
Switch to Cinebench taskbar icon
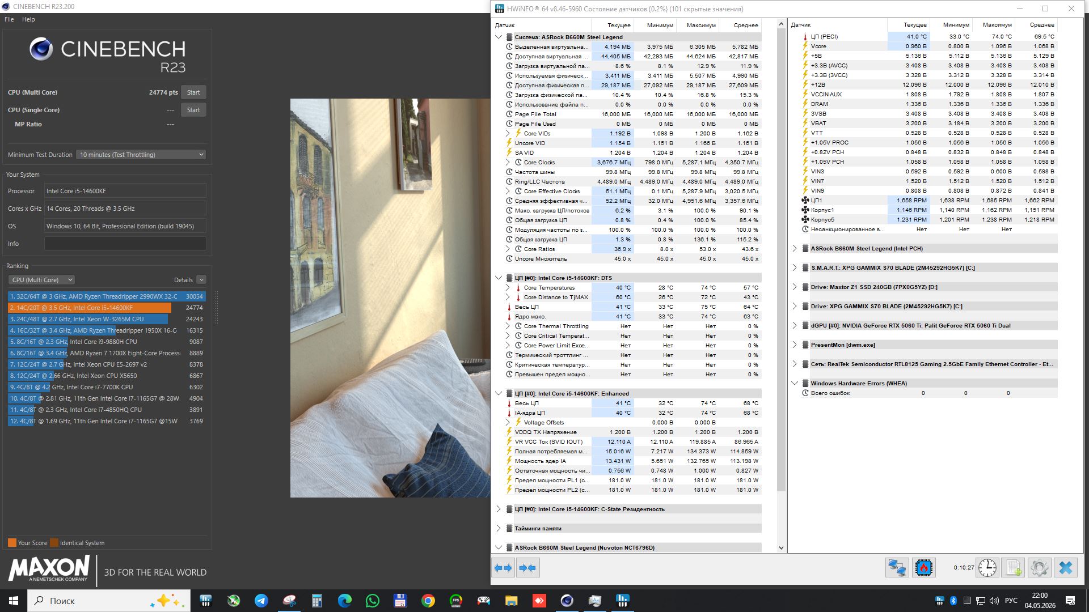tap(567, 601)
